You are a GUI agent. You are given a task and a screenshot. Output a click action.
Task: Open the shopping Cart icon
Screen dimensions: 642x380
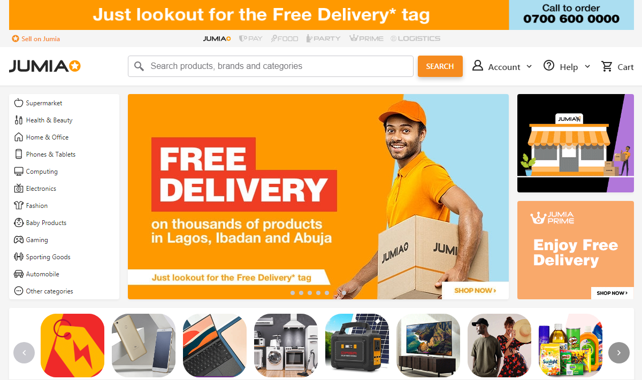pyautogui.click(x=607, y=66)
